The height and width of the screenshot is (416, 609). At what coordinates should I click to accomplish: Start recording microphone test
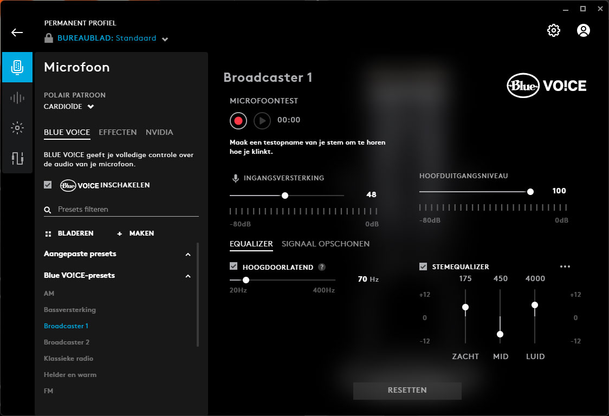click(238, 121)
